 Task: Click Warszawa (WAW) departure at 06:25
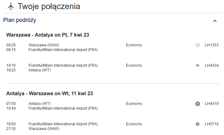[44, 45]
